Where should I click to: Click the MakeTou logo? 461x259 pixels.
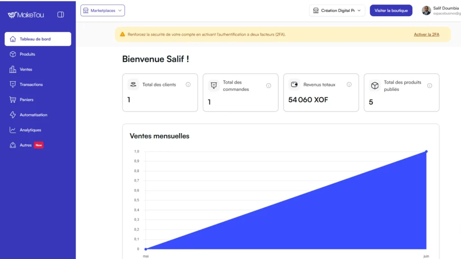26,15
